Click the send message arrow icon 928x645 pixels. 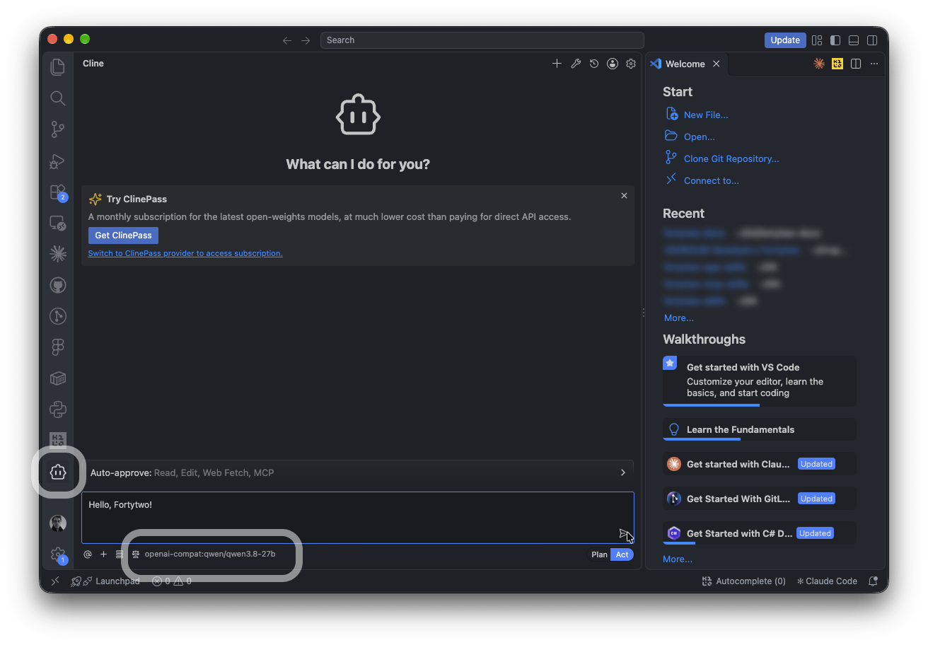point(624,533)
